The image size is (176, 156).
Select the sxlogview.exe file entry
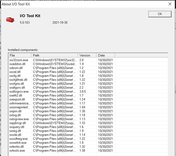pos(19,119)
